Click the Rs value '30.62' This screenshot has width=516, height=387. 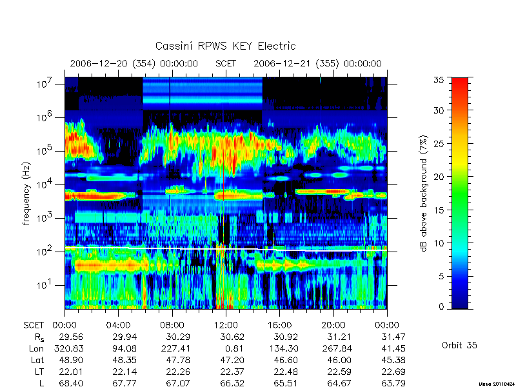click(232, 337)
